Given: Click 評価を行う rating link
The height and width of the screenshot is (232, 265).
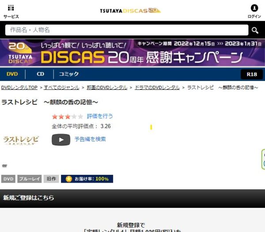Looking at the screenshot, I should [x=100, y=116].
